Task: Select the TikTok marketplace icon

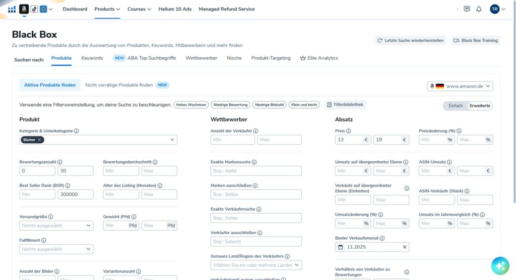Action: (x=34, y=9)
